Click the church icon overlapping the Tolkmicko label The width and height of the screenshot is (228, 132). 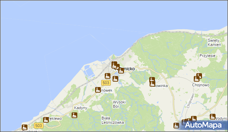pyautogui.click(x=121, y=71)
